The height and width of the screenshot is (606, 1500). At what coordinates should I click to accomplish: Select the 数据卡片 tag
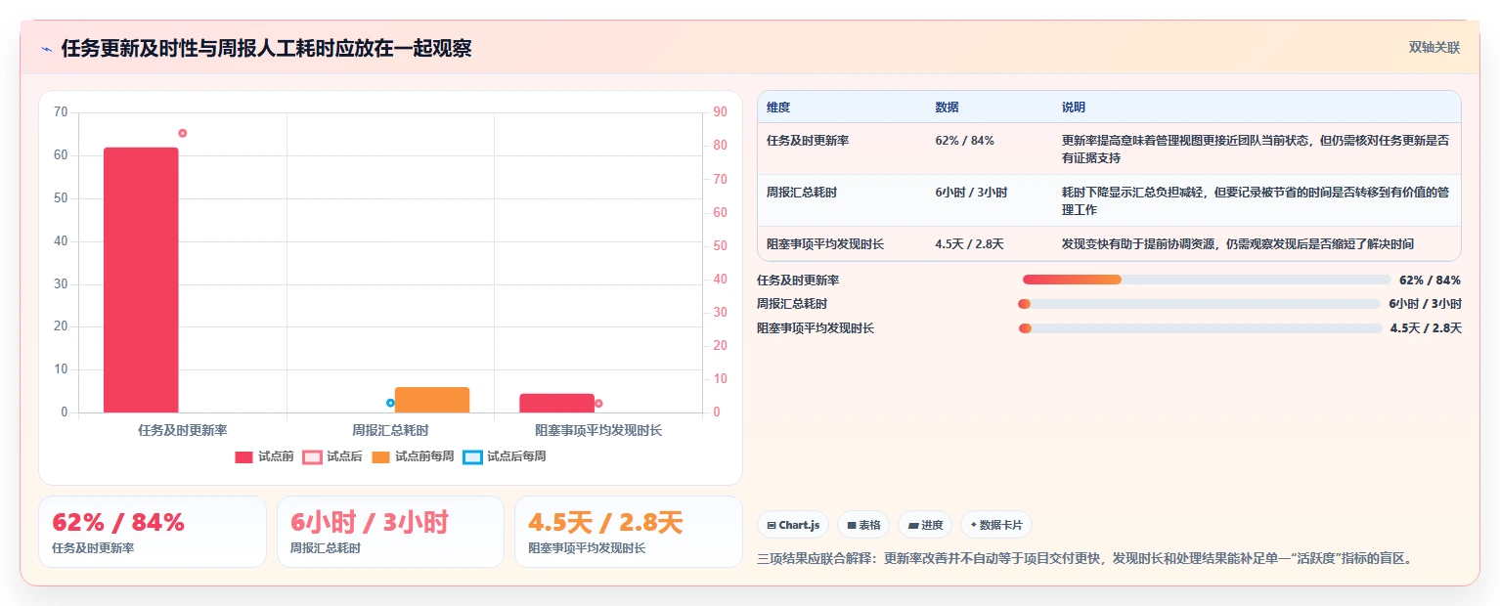point(995,525)
